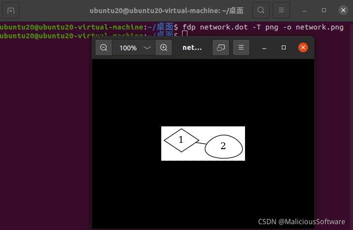This screenshot has width=353, height=230.
Task: Click the 100% zoom value field
Action: [x=128, y=48]
